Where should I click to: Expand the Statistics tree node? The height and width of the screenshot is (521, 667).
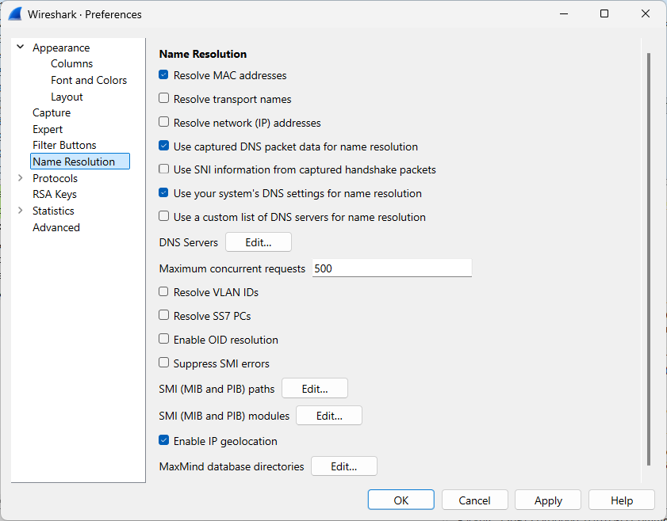[x=20, y=211]
